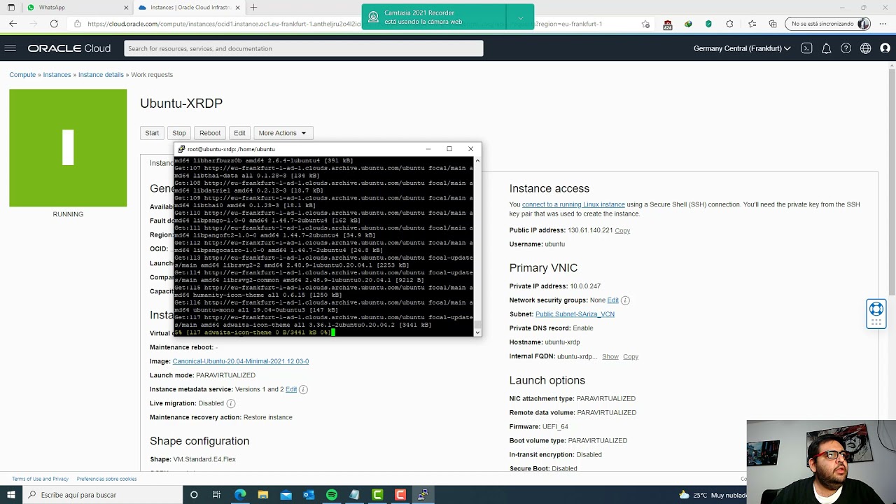The image size is (896, 504).
Task: Open Outlook from the taskbar
Action: click(x=309, y=495)
